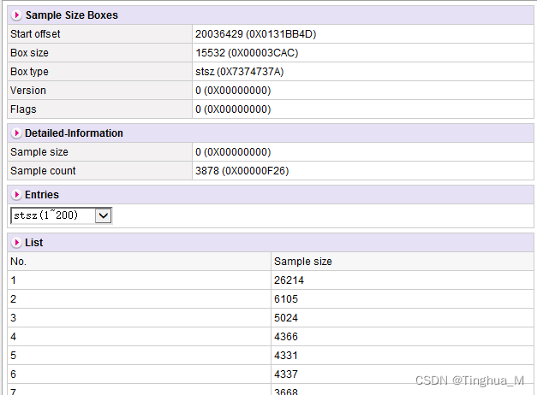Click the Entries section header text
Viewport: 537px width, 395px height.
tap(42, 195)
